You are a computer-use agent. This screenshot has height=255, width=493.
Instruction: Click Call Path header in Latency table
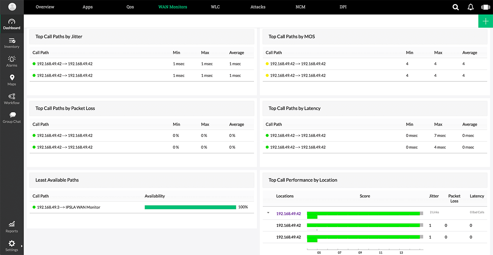(274, 124)
